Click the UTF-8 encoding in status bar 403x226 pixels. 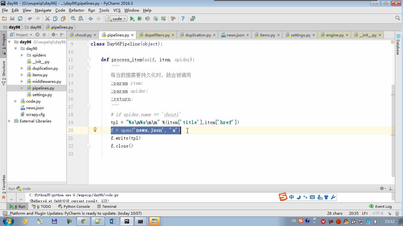[x=378, y=213]
